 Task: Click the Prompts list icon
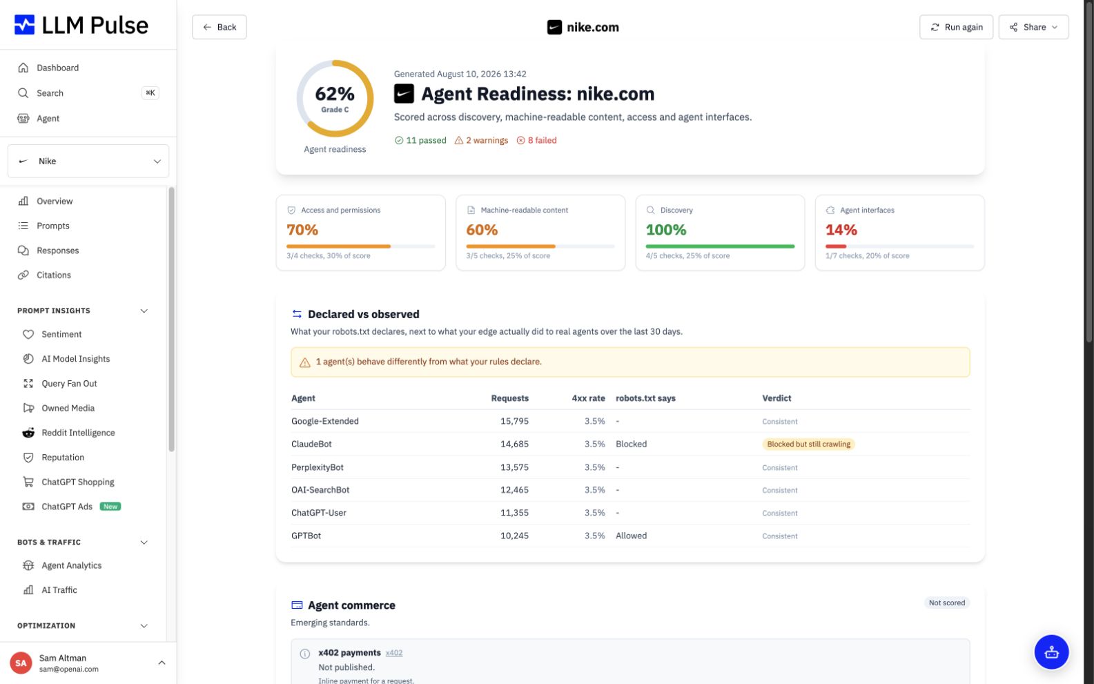[23, 226]
